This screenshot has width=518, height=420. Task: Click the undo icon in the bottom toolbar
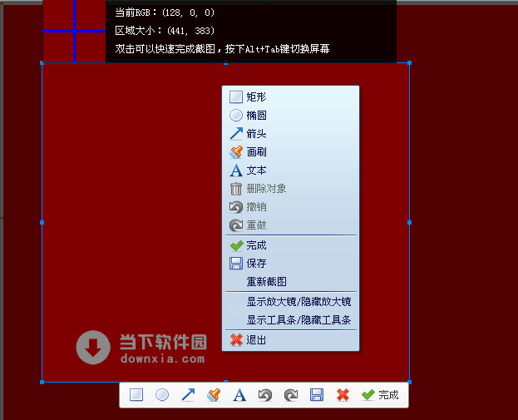click(265, 395)
